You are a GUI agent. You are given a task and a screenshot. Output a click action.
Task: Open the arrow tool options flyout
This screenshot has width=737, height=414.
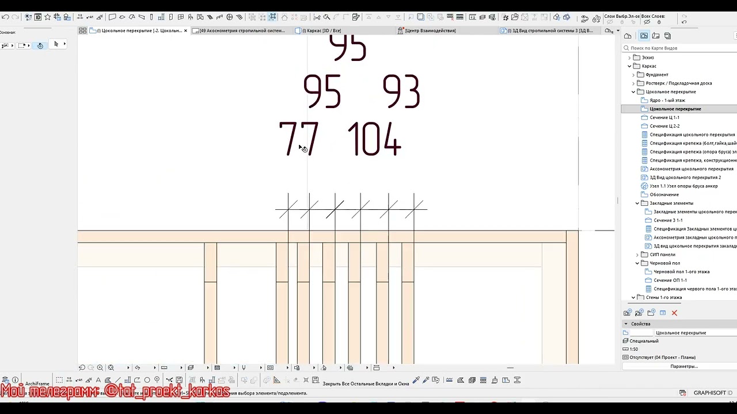click(64, 44)
